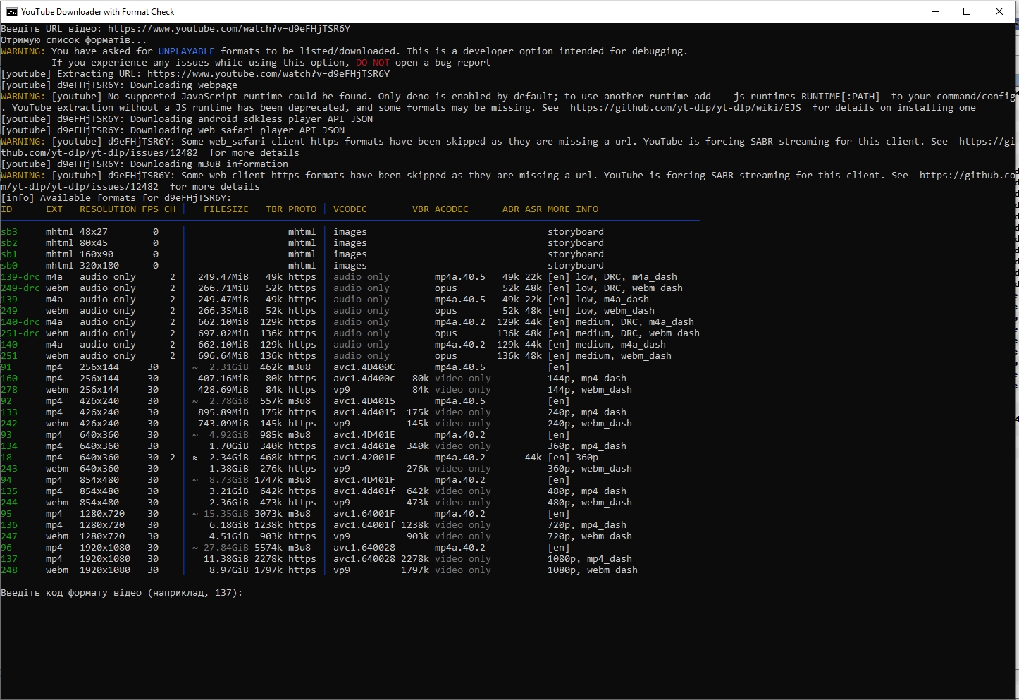This screenshot has height=700, width=1019.
Task: Click format ID 243 in the ID column
Action: [x=9, y=469]
